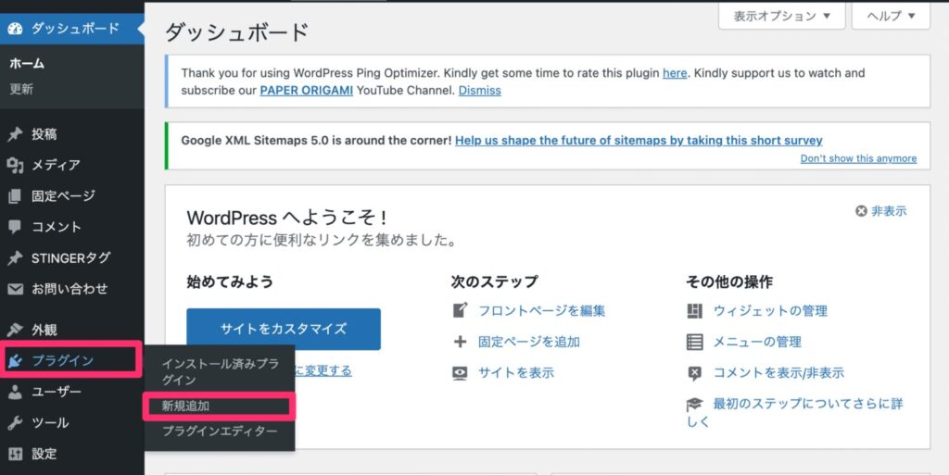The height and width of the screenshot is (475, 949).
Task: Select プラグインエディター in flyout
Action: (x=220, y=431)
